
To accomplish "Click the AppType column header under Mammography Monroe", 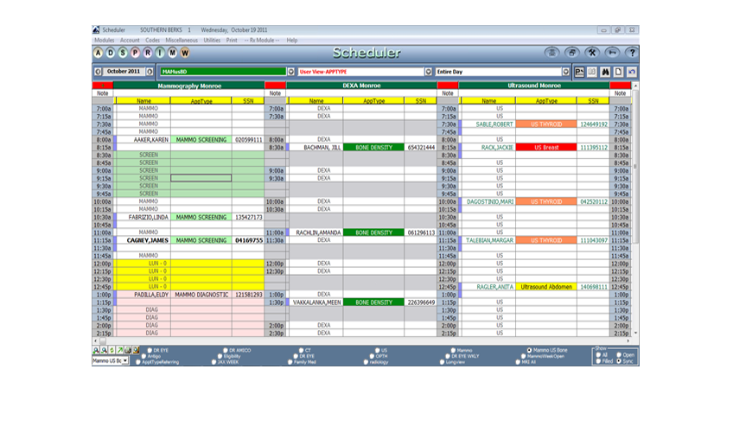I will click(201, 100).
